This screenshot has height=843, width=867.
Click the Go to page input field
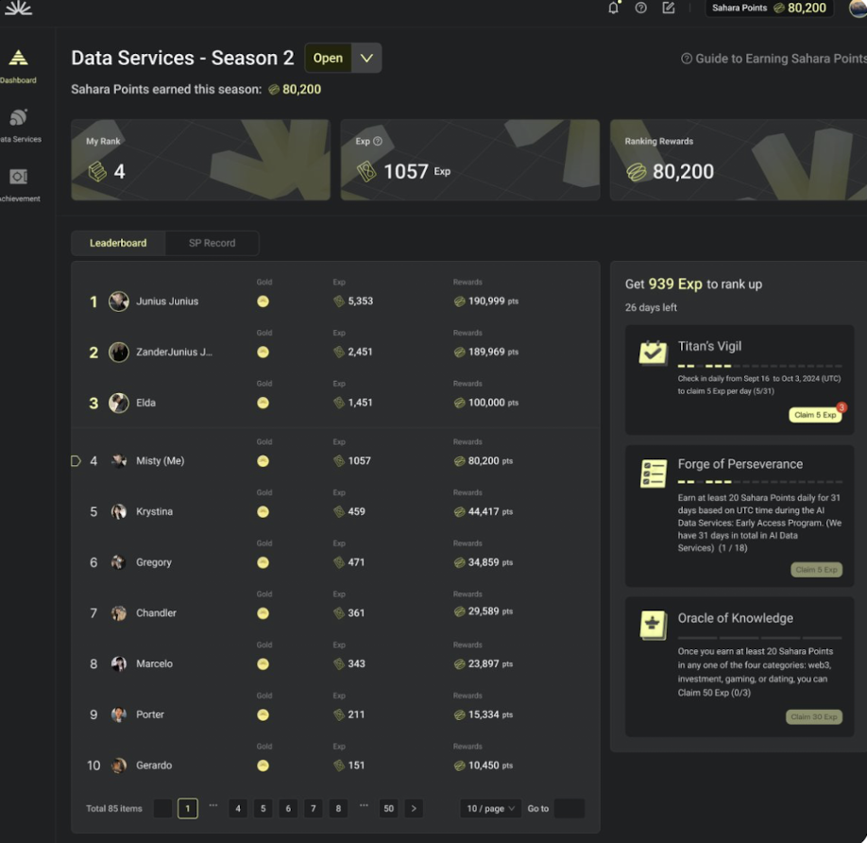click(569, 809)
